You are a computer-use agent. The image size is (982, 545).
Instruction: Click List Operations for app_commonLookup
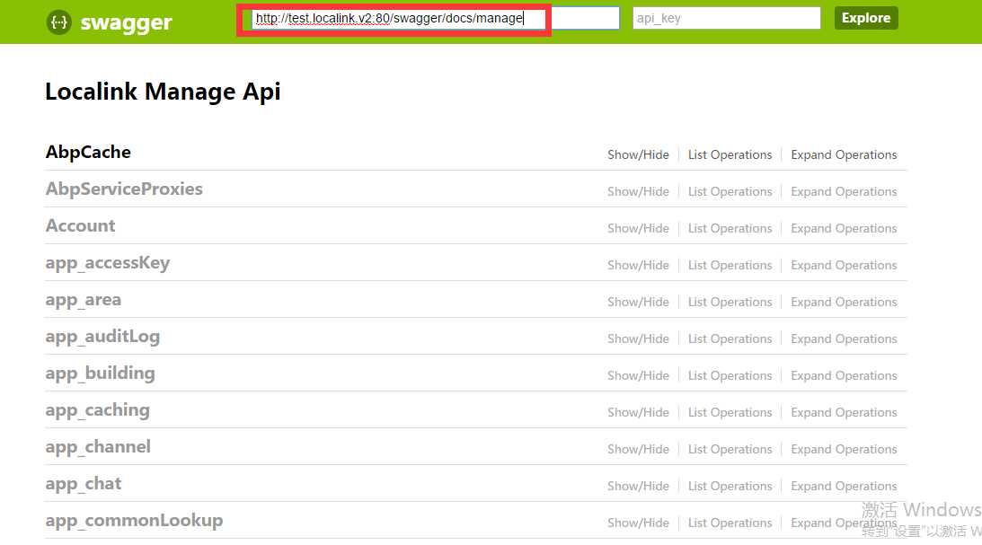click(x=730, y=523)
